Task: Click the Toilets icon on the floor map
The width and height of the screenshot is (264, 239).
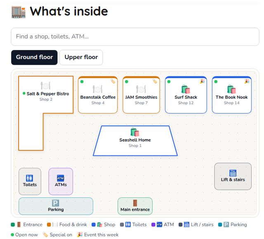Action: (29, 178)
